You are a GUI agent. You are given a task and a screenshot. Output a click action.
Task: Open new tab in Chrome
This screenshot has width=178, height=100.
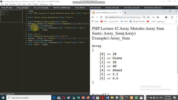click(125, 13)
